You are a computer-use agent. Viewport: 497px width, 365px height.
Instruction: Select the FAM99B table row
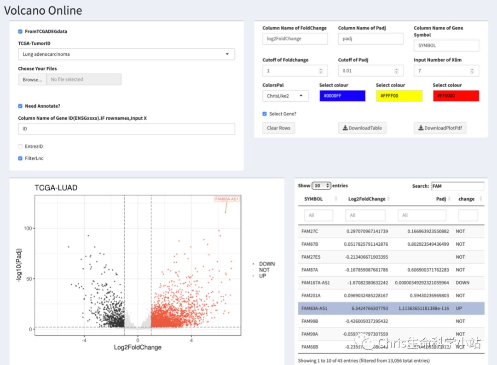[391, 321]
